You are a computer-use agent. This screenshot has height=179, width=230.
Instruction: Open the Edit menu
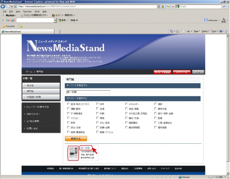[11, 12]
